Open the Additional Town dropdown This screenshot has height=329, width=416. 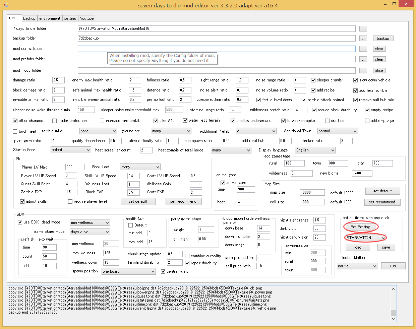pos(338,131)
